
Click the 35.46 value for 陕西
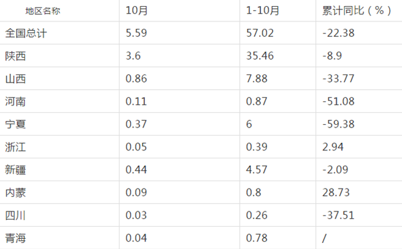tap(260, 56)
